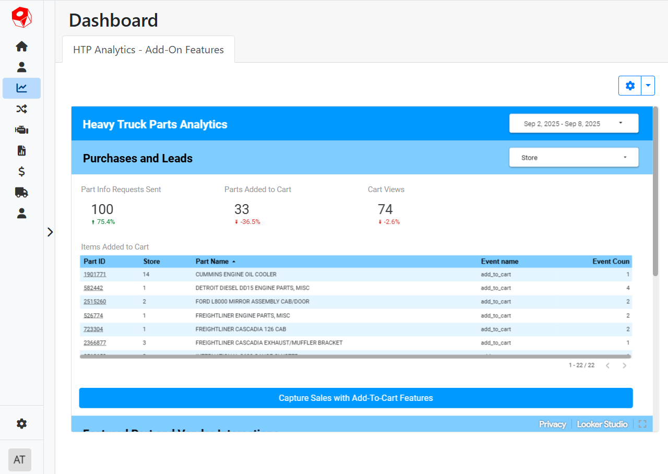
Task: Click the truck icon in sidebar
Action: [21, 193]
